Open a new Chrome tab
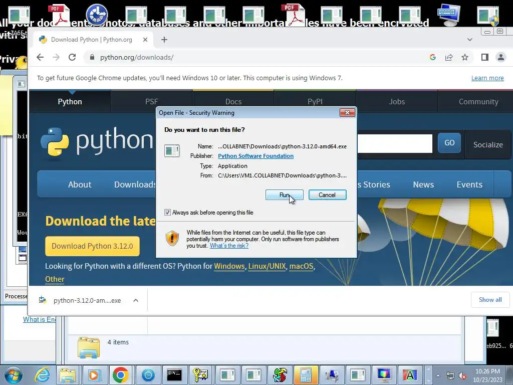This screenshot has width=513, height=385. point(164,40)
